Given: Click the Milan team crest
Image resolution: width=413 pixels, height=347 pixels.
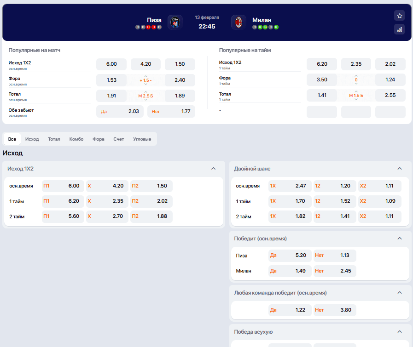Looking at the screenshot, I should (x=238, y=22).
